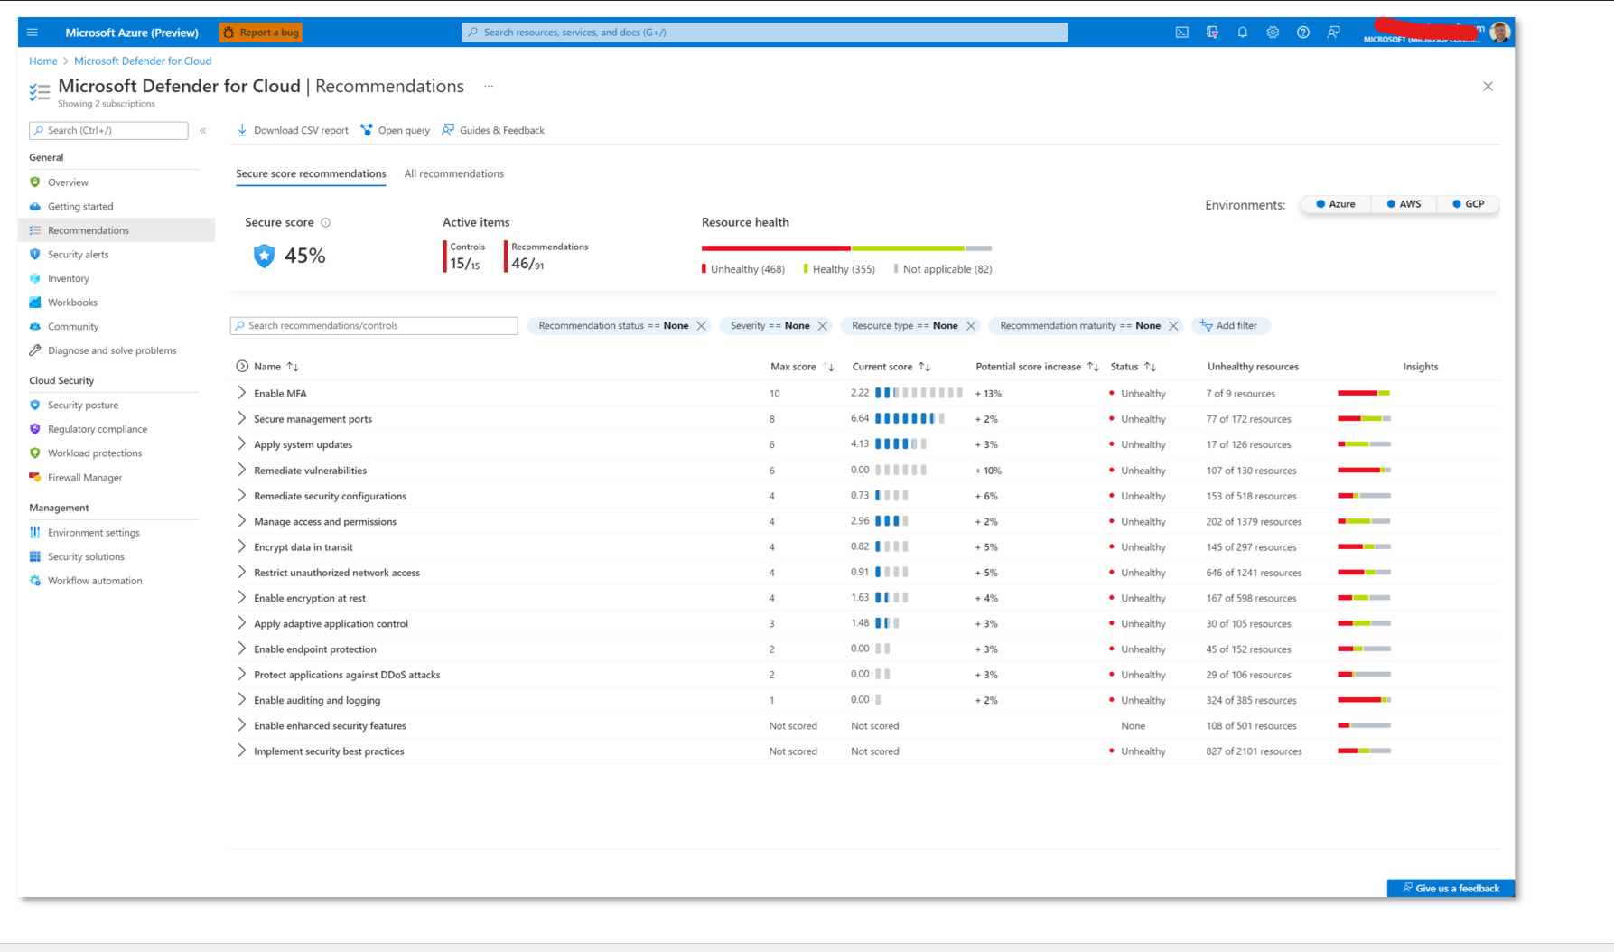The height and width of the screenshot is (952, 1614).
Task: Toggle the Azure environment filter
Action: [1336, 204]
